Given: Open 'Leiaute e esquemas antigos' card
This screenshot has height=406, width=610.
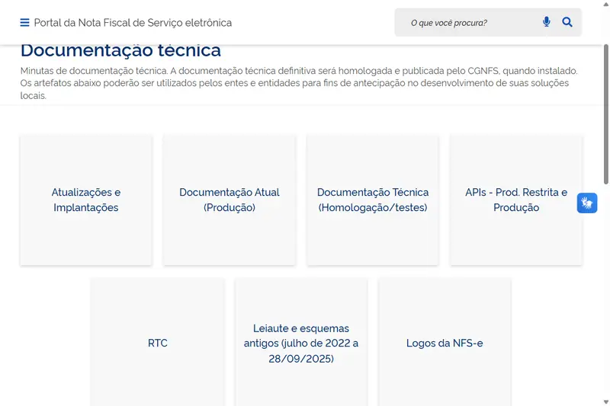Looking at the screenshot, I should [x=301, y=342].
